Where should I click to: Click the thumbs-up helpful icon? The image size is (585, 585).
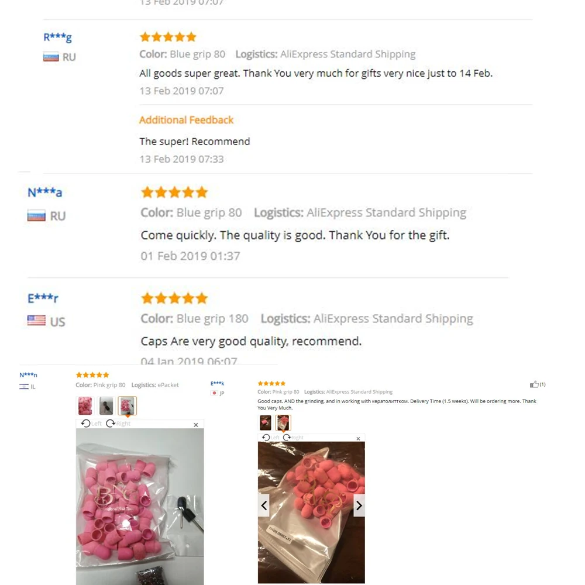click(534, 384)
